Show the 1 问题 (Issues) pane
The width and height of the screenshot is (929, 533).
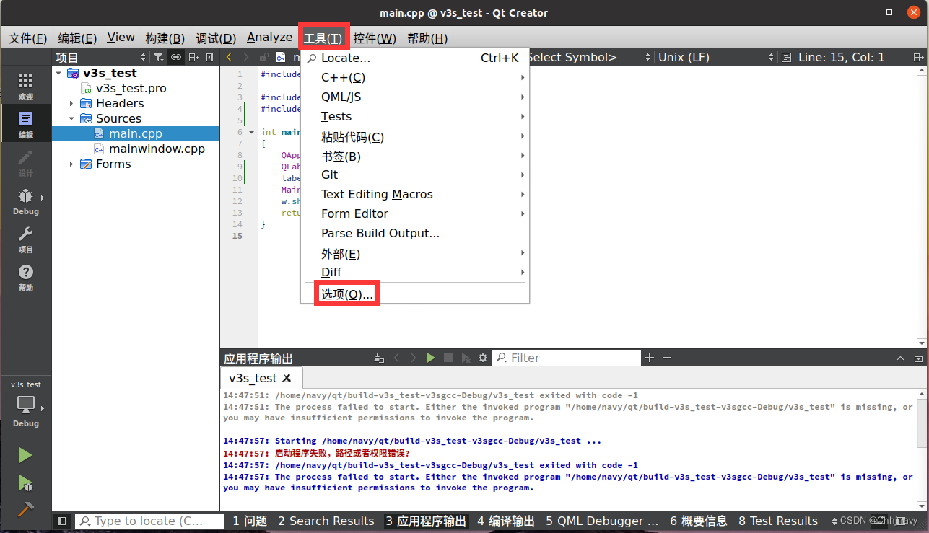250,521
